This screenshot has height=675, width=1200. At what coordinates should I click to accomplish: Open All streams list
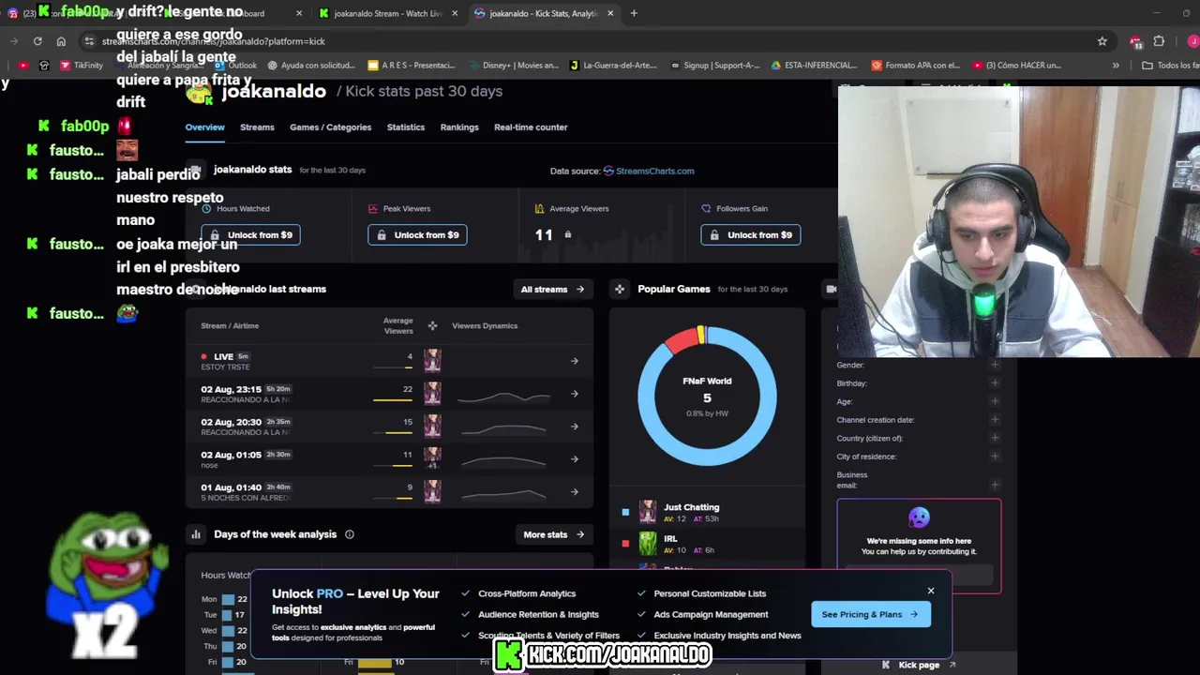(x=552, y=289)
